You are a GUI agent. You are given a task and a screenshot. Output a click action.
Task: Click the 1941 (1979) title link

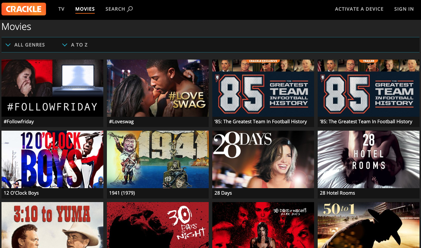pos(122,193)
